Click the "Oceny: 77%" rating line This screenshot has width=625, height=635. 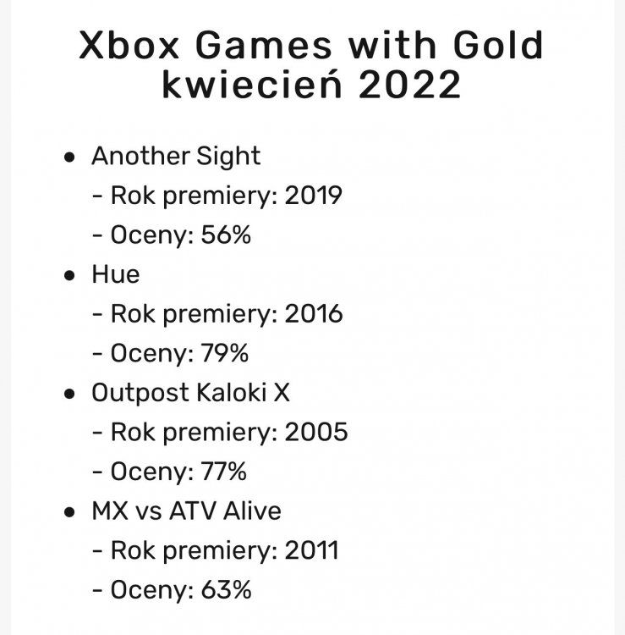point(181,472)
